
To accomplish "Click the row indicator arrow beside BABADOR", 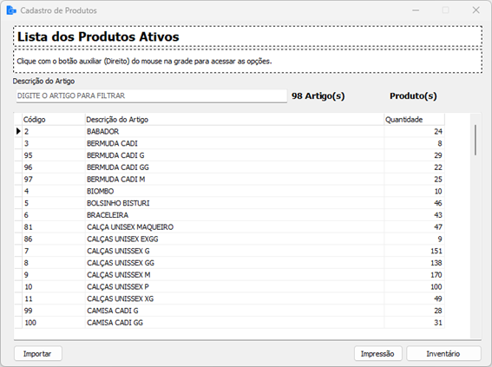I will pyautogui.click(x=18, y=131).
